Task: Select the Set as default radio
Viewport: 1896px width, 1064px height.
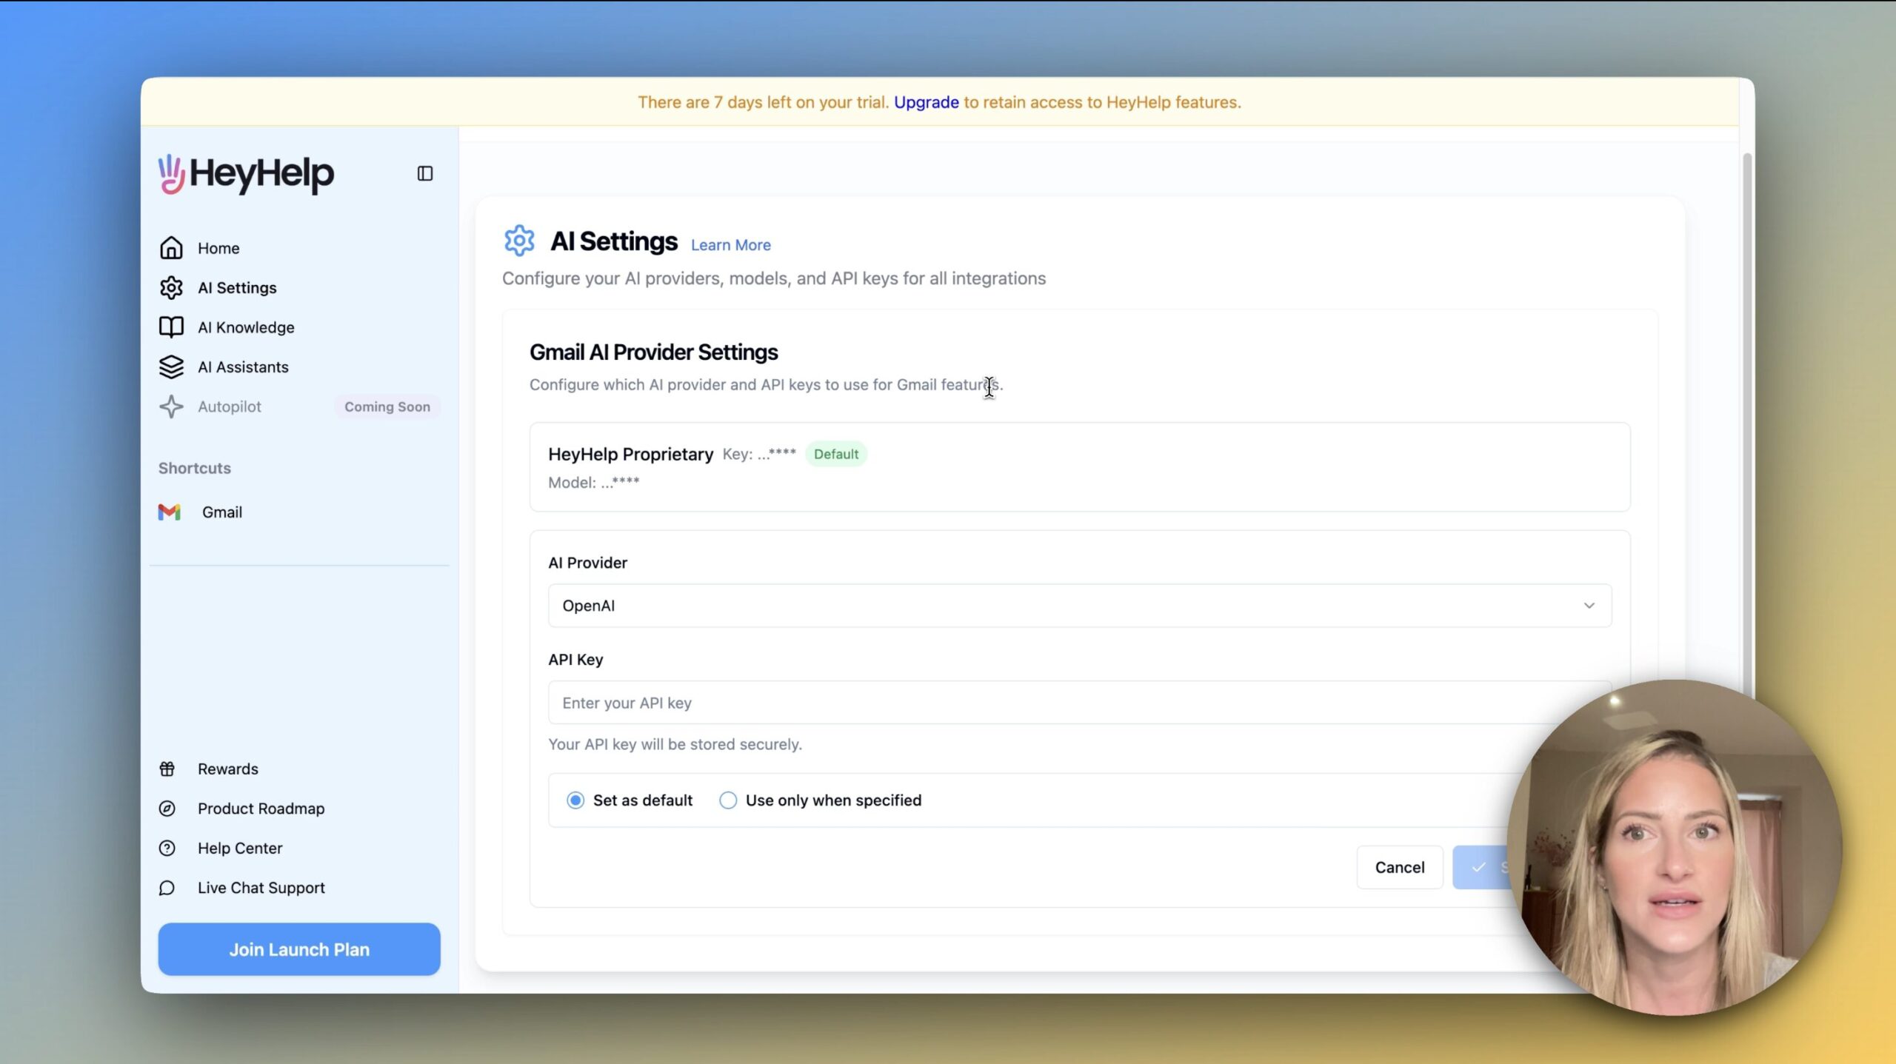Action: click(x=575, y=800)
